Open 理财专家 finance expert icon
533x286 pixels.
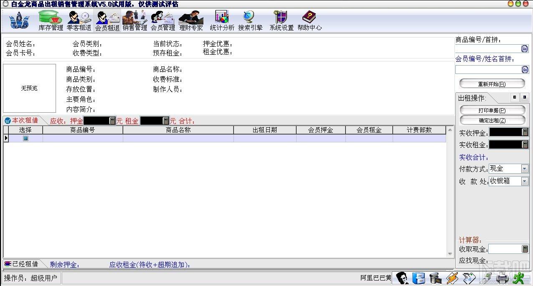[x=191, y=20]
